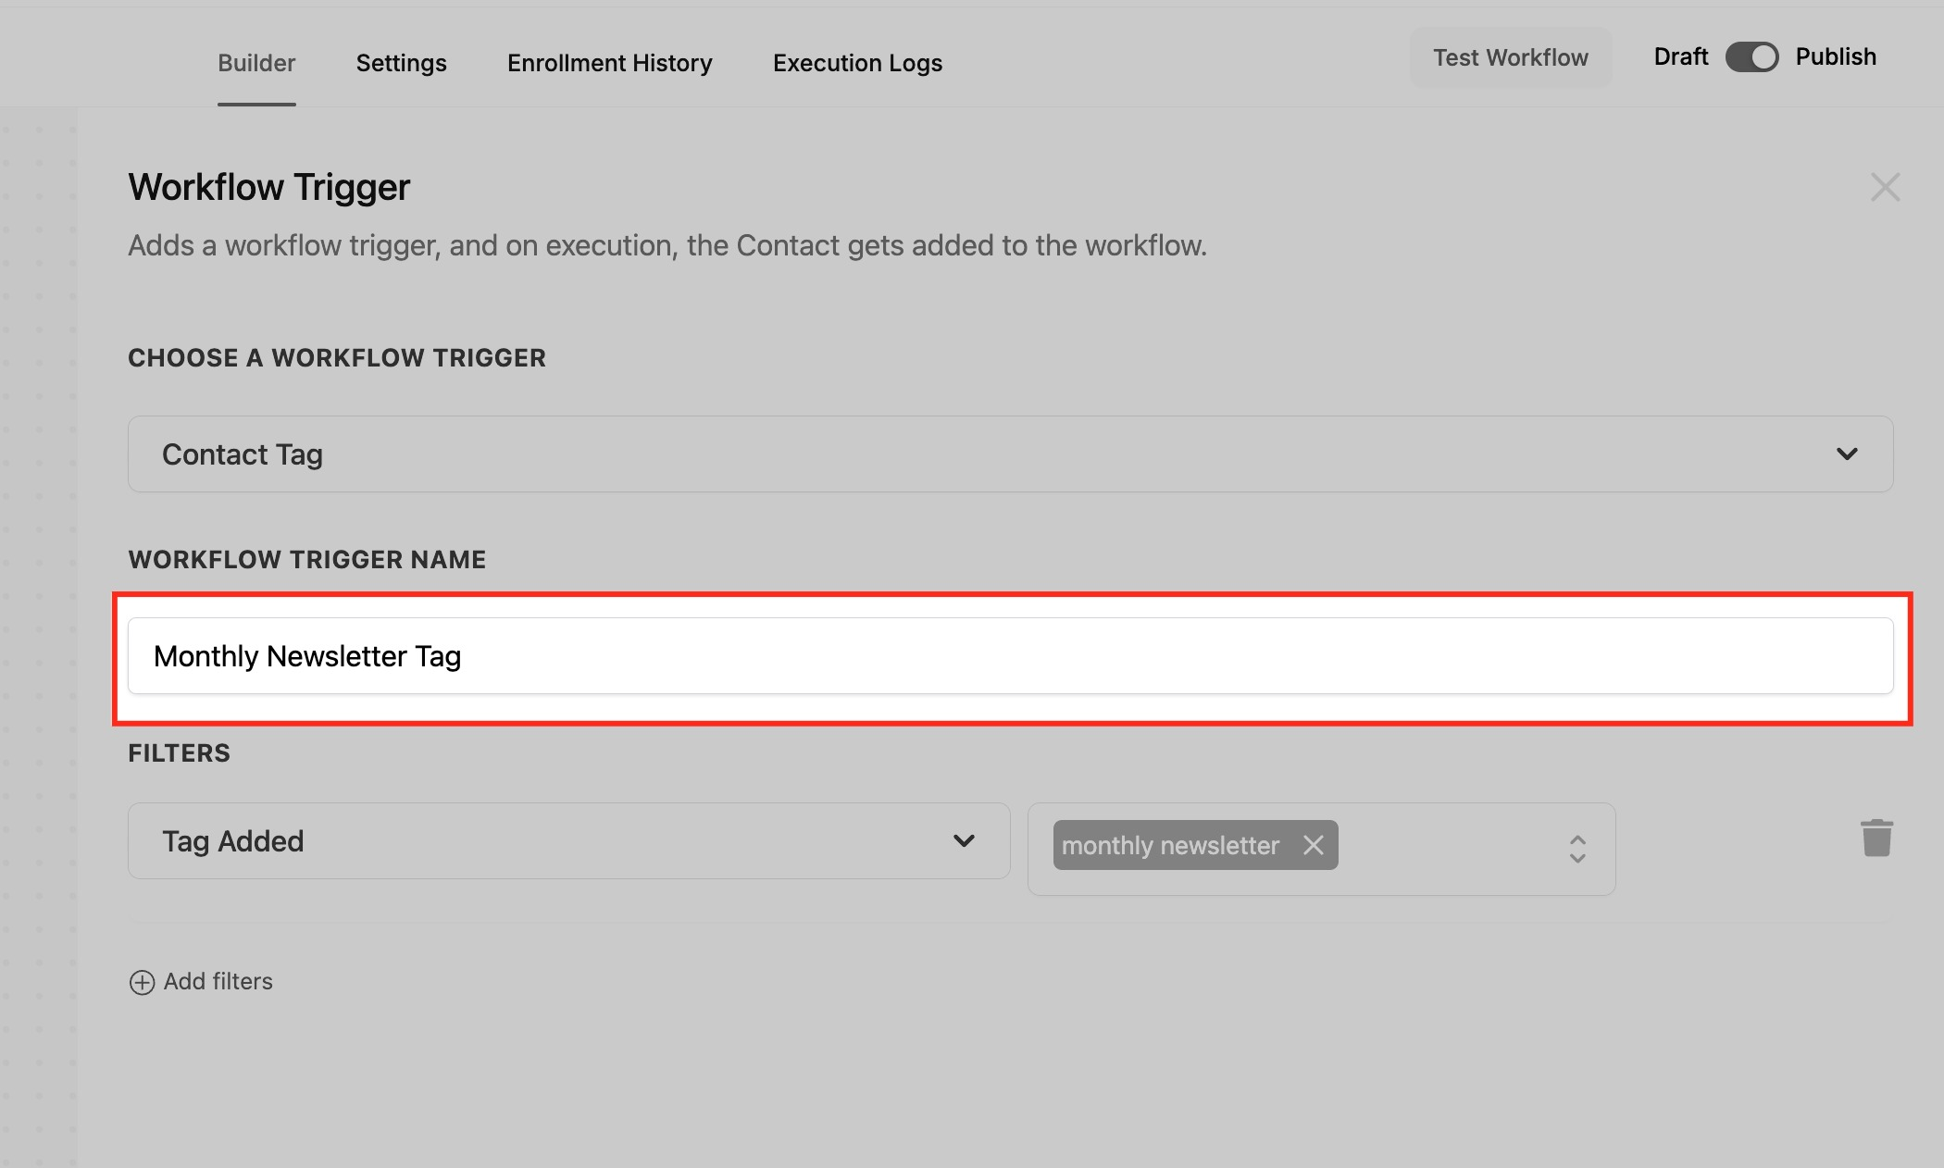This screenshot has width=1944, height=1168.
Task: Expand the Tag Added filter dropdown
Action: (567, 841)
